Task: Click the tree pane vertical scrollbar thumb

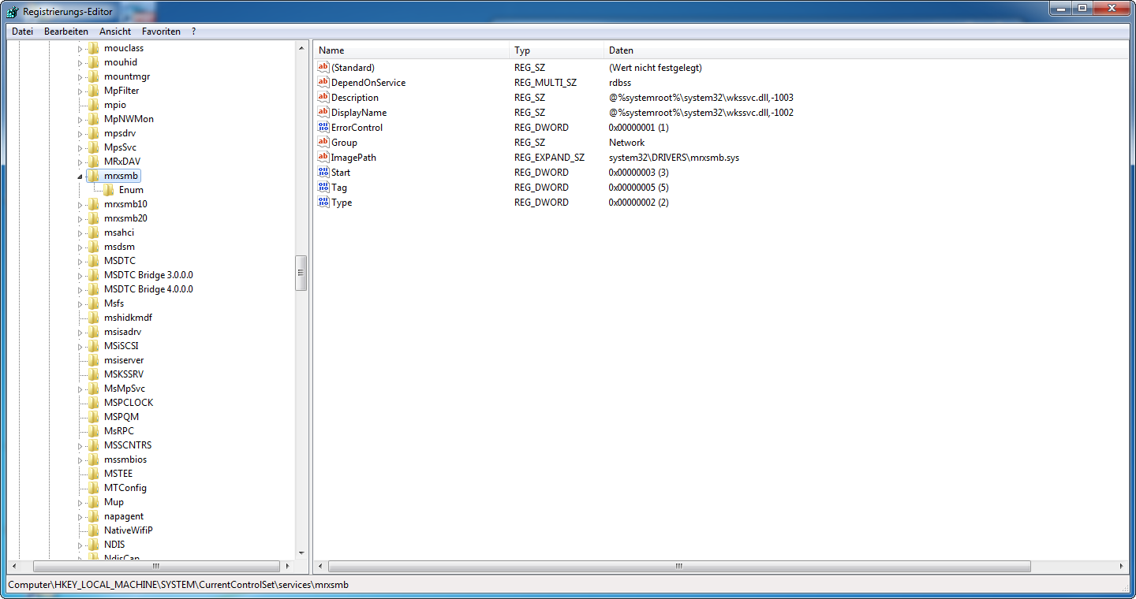Action: 301,273
